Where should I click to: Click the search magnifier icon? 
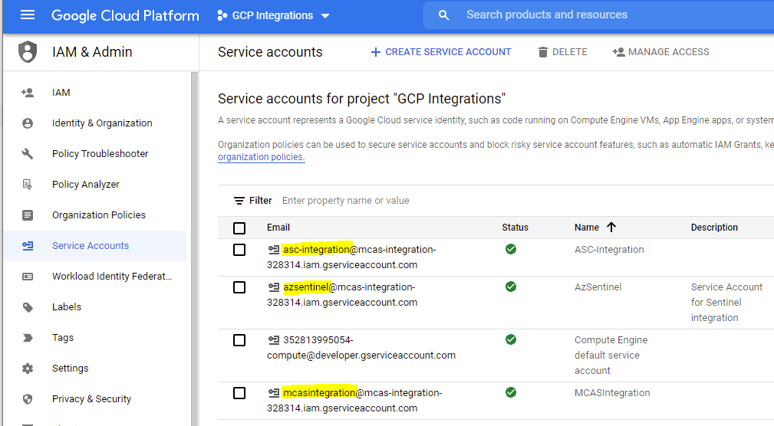(443, 15)
